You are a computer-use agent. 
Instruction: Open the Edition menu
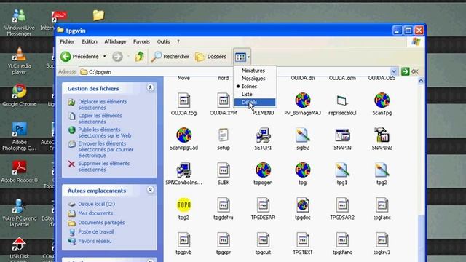pos(90,41)
